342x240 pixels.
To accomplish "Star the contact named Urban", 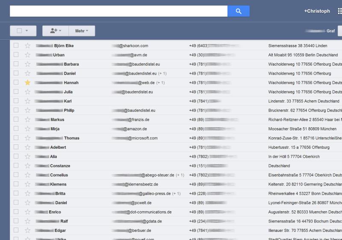I will click(28, 55).
